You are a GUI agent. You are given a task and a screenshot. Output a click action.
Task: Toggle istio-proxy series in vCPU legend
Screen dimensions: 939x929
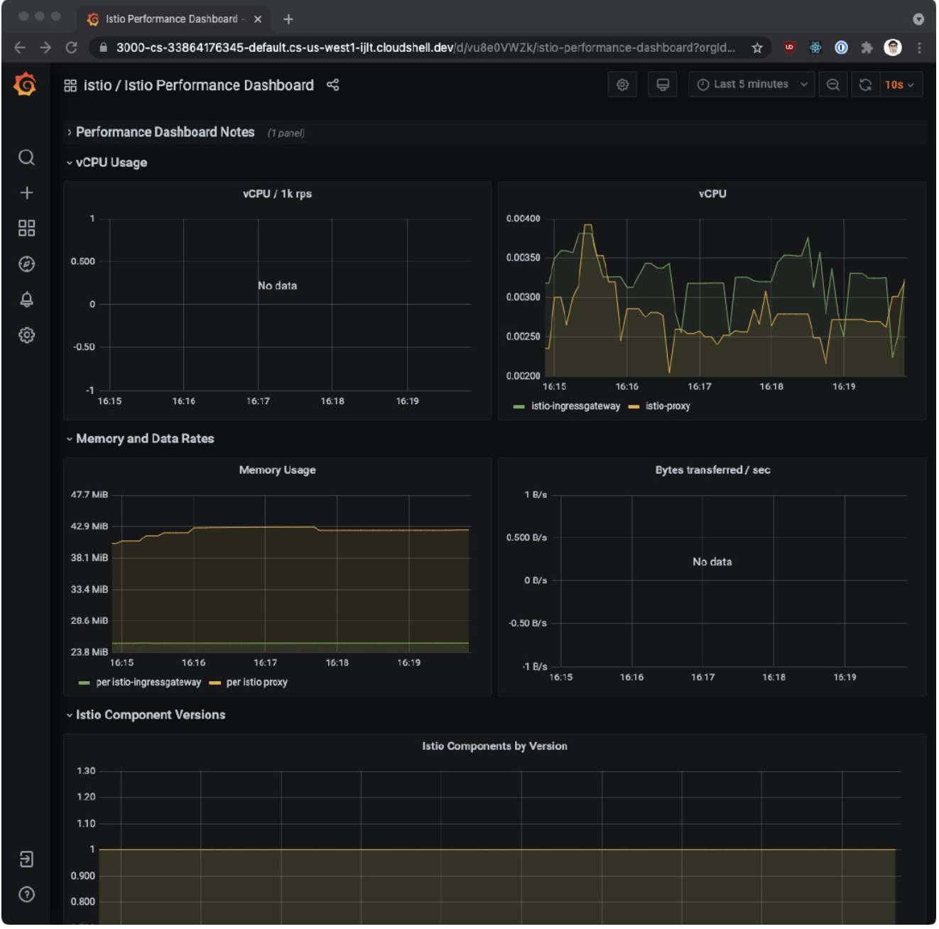click(x=668, y=406)
